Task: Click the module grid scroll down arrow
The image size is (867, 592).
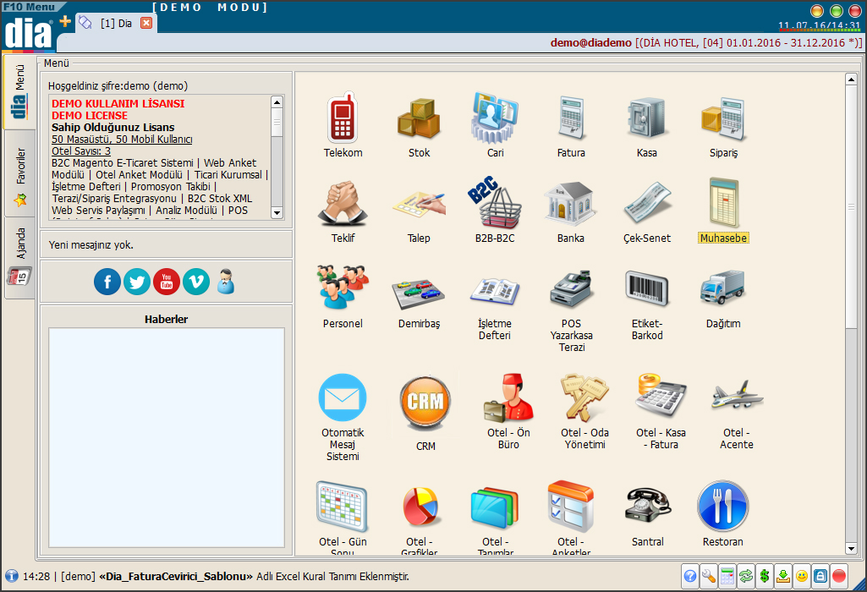Action: tap(851, 549)
